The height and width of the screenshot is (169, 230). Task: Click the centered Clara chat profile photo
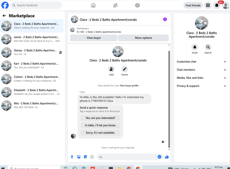point(118,51)
